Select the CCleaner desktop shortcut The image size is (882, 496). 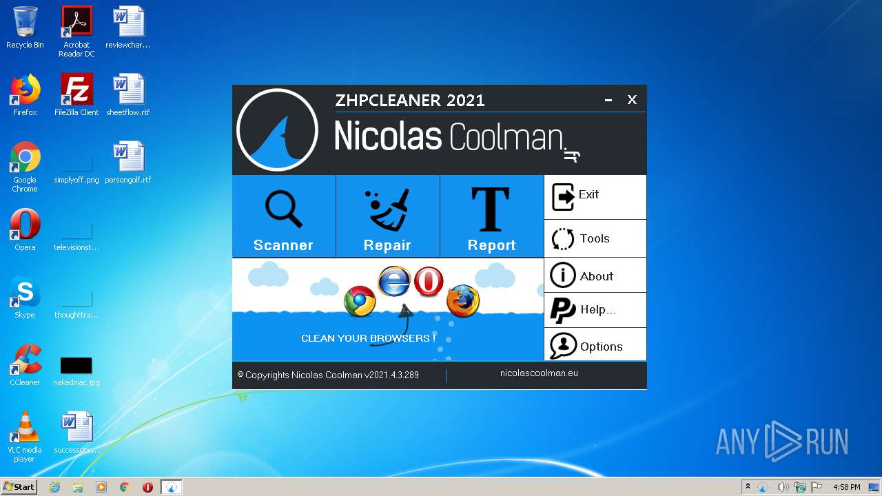point(25,365)
